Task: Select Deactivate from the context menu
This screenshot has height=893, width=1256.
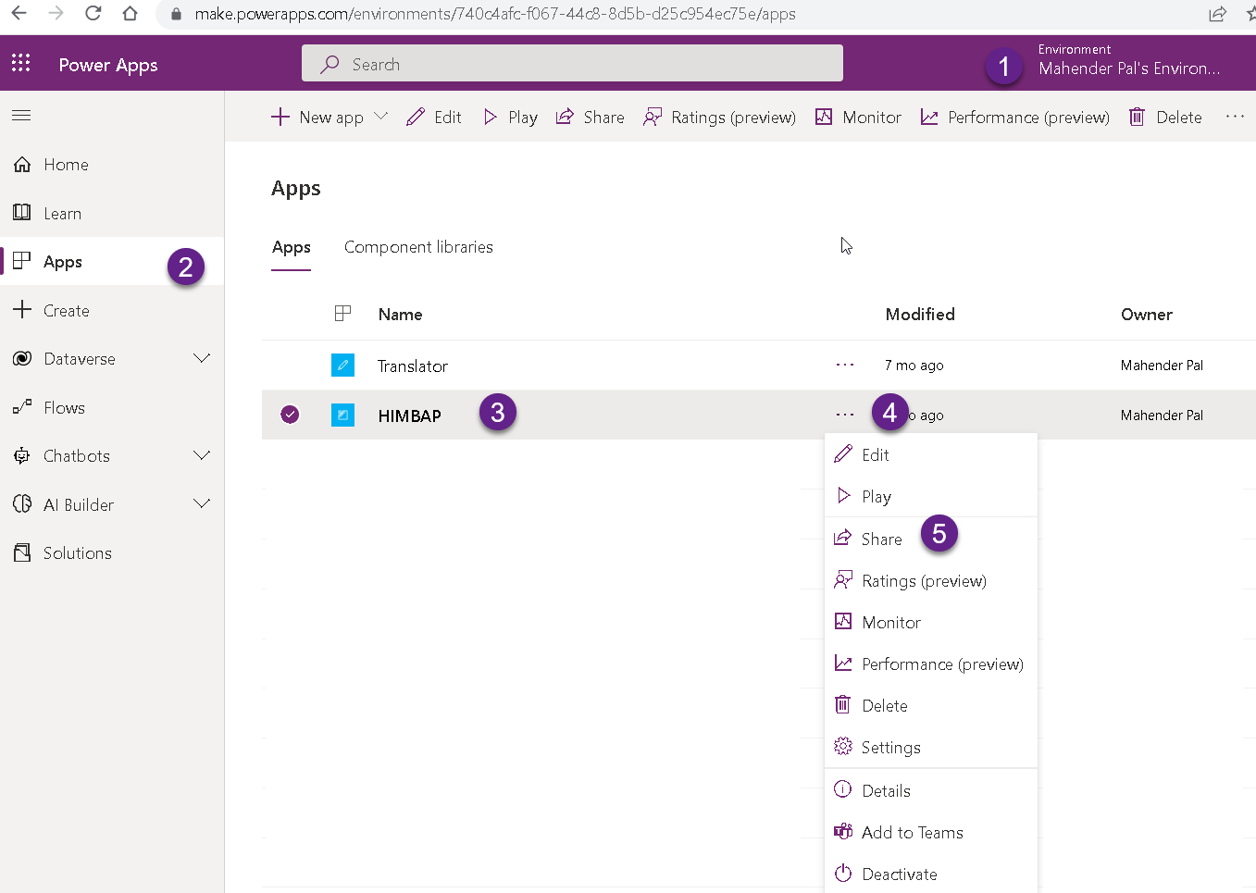Action: point(899,874)
